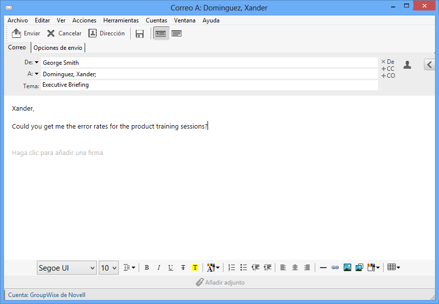Click in the message body after 'sessions?'
The width and height of the screenshot is (439, 304).
coord(208,127)
